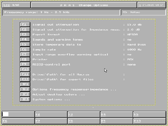The height and width of the screenshot is (126, 168).
Task: Open shift-F2 frequency response+impedance options
Action: pyautogui.click(x=25, y=89)
